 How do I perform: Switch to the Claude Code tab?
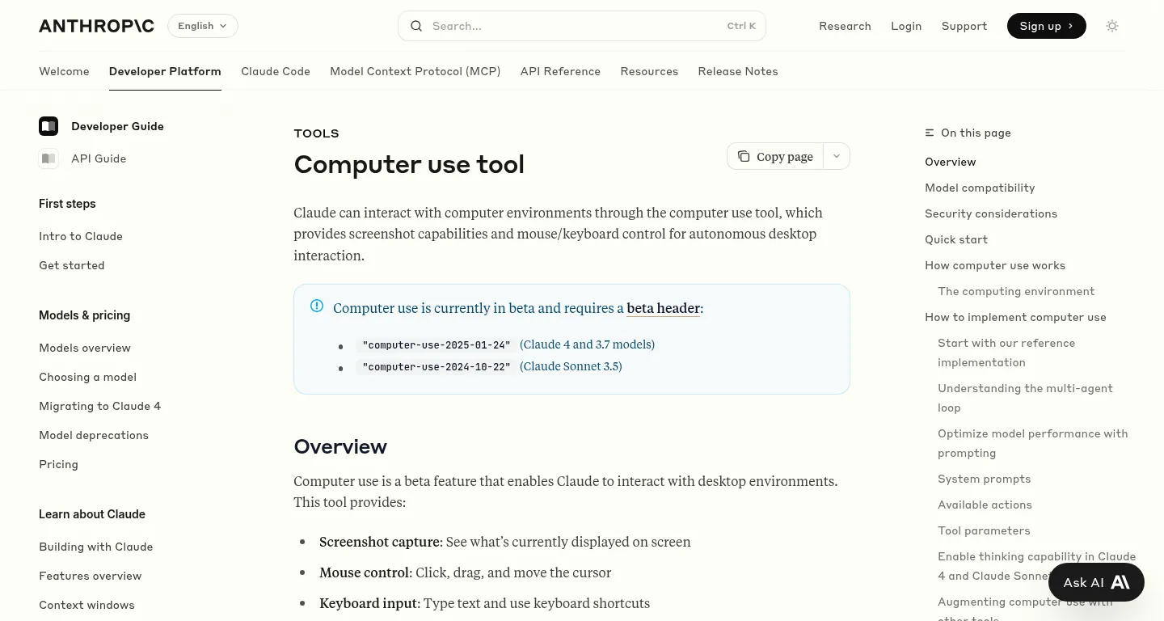point(276,71)
